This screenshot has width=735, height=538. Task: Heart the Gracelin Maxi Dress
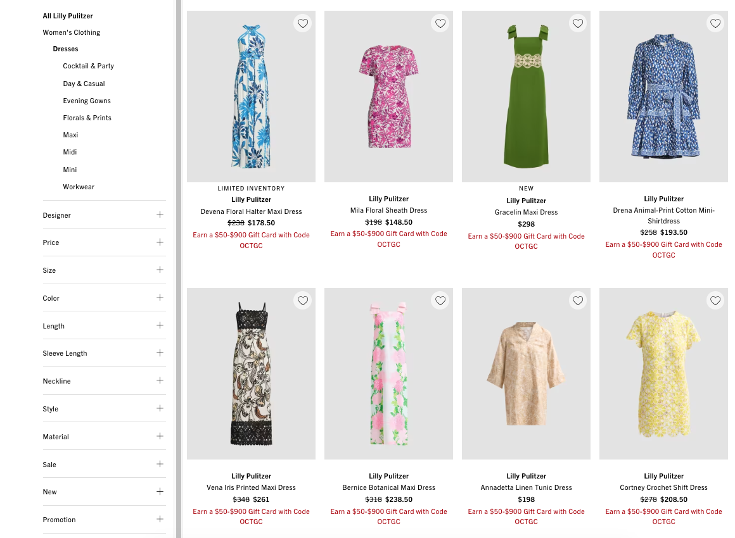[578, 23]
